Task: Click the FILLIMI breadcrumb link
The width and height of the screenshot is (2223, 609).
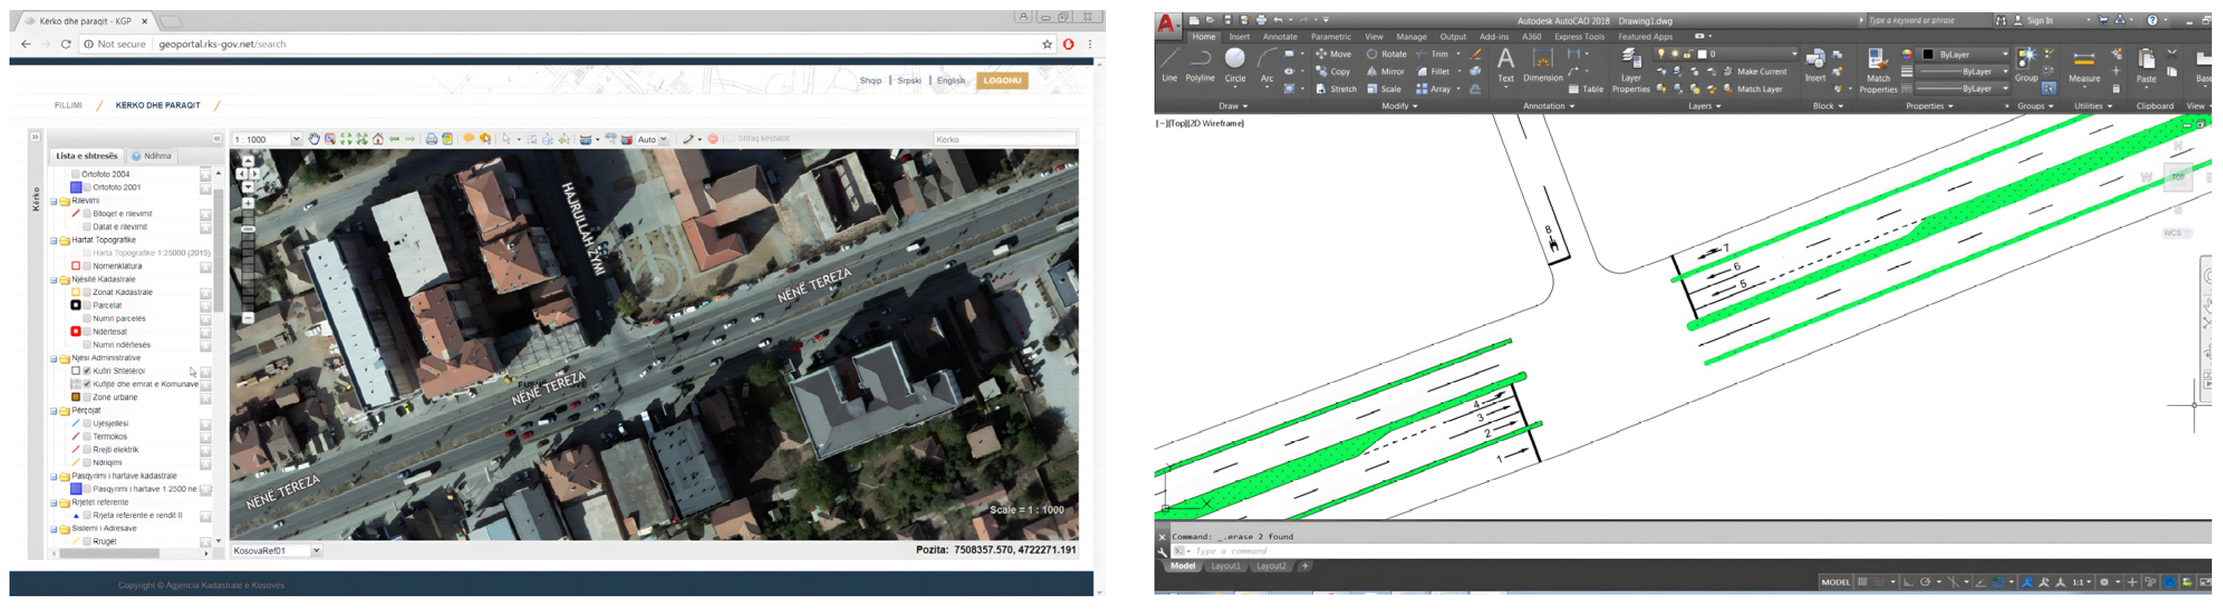Action: pyautogui.click(x=68, y=105)
